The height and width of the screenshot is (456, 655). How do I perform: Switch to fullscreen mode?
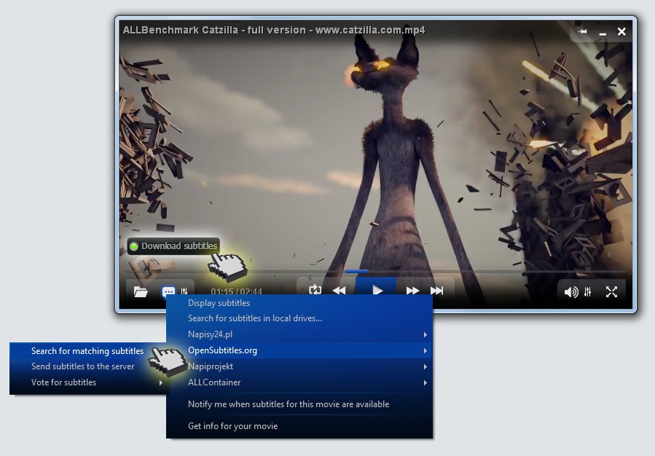(x=611, y=292)
